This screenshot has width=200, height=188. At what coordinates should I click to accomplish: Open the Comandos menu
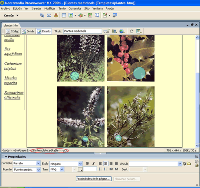(x=75, y=8)
